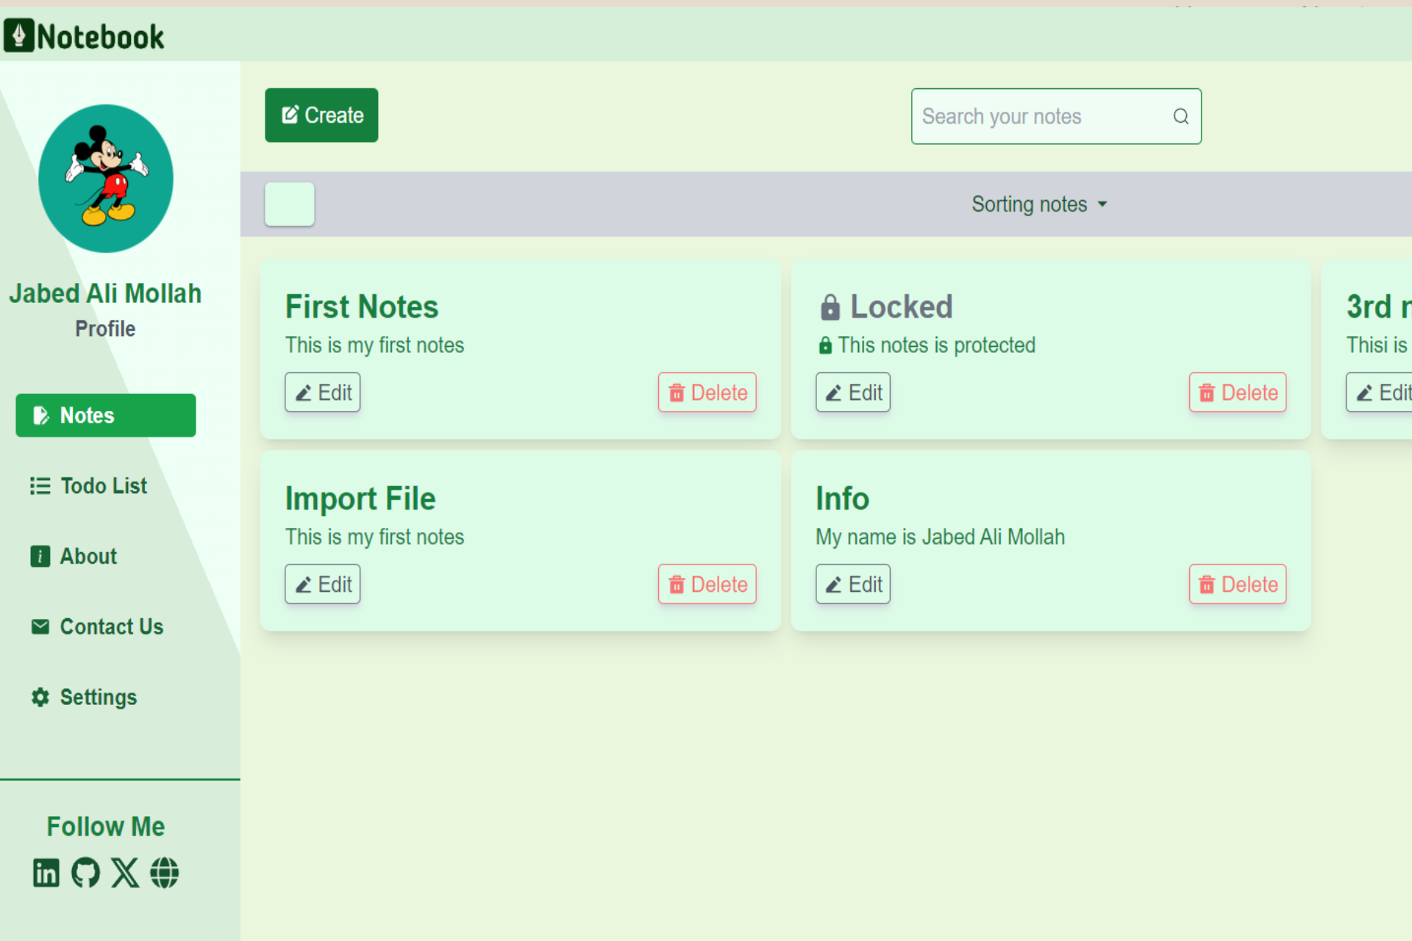Click the Notebook pen logo icon
This screenshot has width=1412, height=941.
(19, 35)
